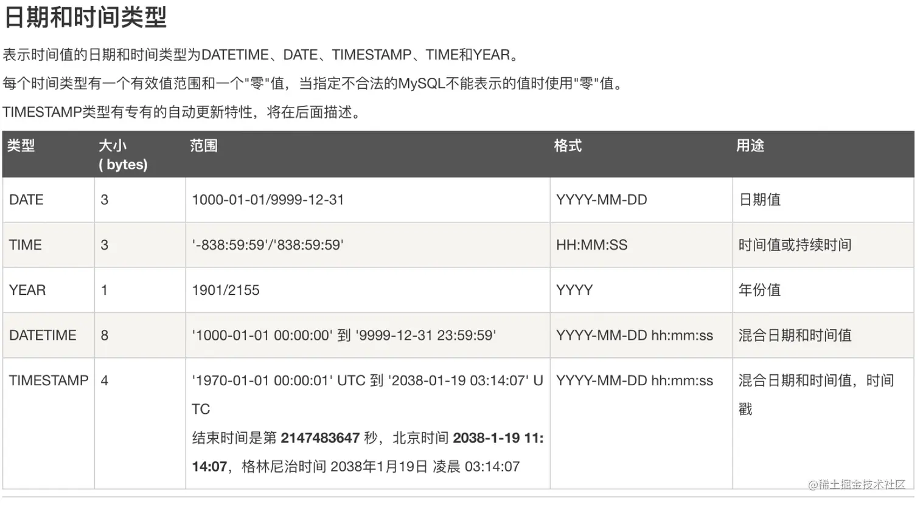This screenshot has width=920, height=505.
Task: Select the DATE type cell
Action: (26, 200)
